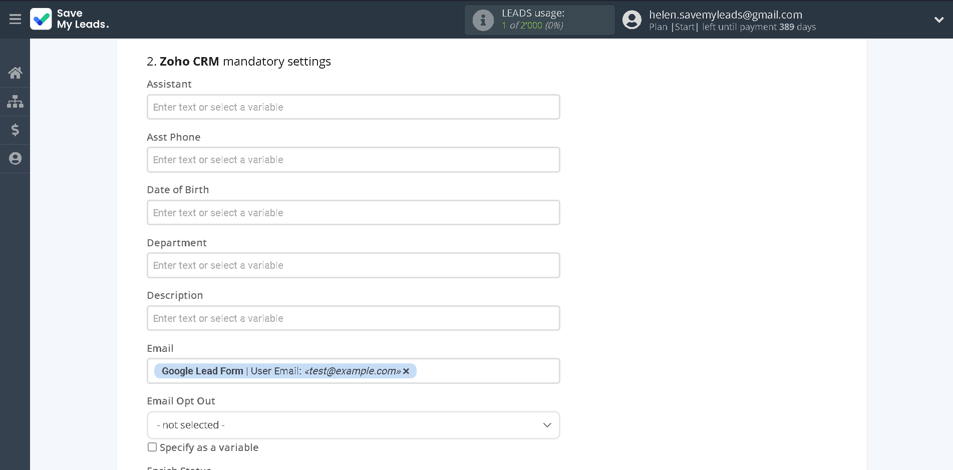The height and width of the screenshot is (470, 953).
Task: Click into the Department input field
Action: [353, 265]
